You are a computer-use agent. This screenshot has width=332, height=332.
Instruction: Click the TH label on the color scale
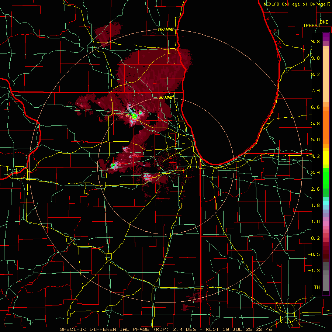317,287
